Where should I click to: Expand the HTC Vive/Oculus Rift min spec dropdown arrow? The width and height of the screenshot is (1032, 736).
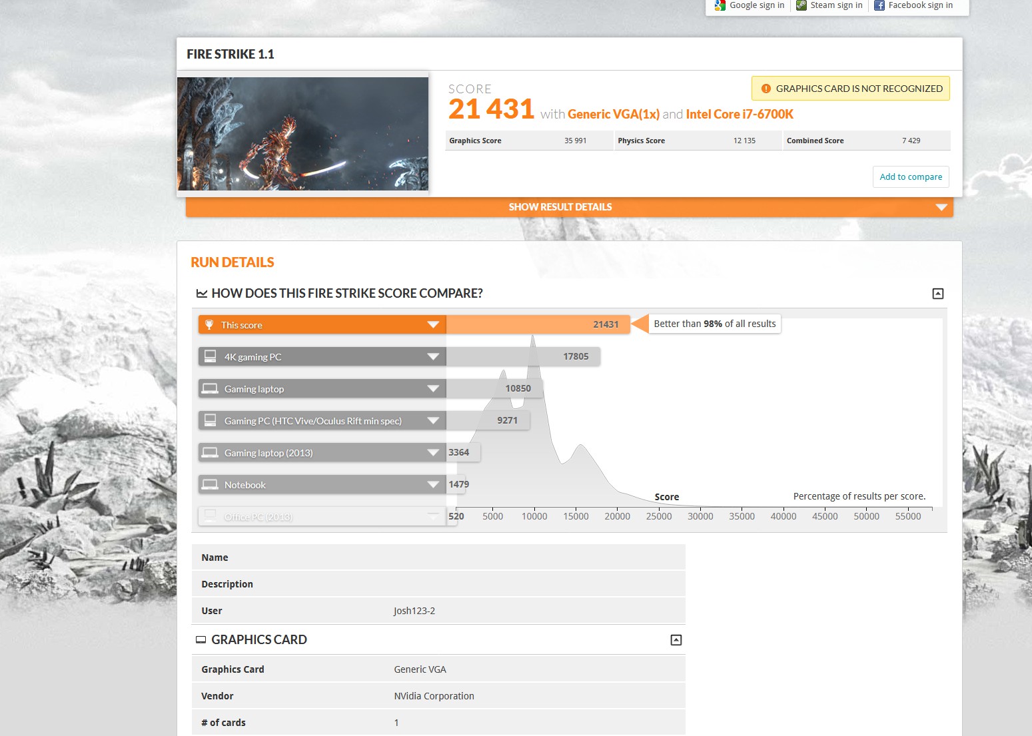point(433,421)
